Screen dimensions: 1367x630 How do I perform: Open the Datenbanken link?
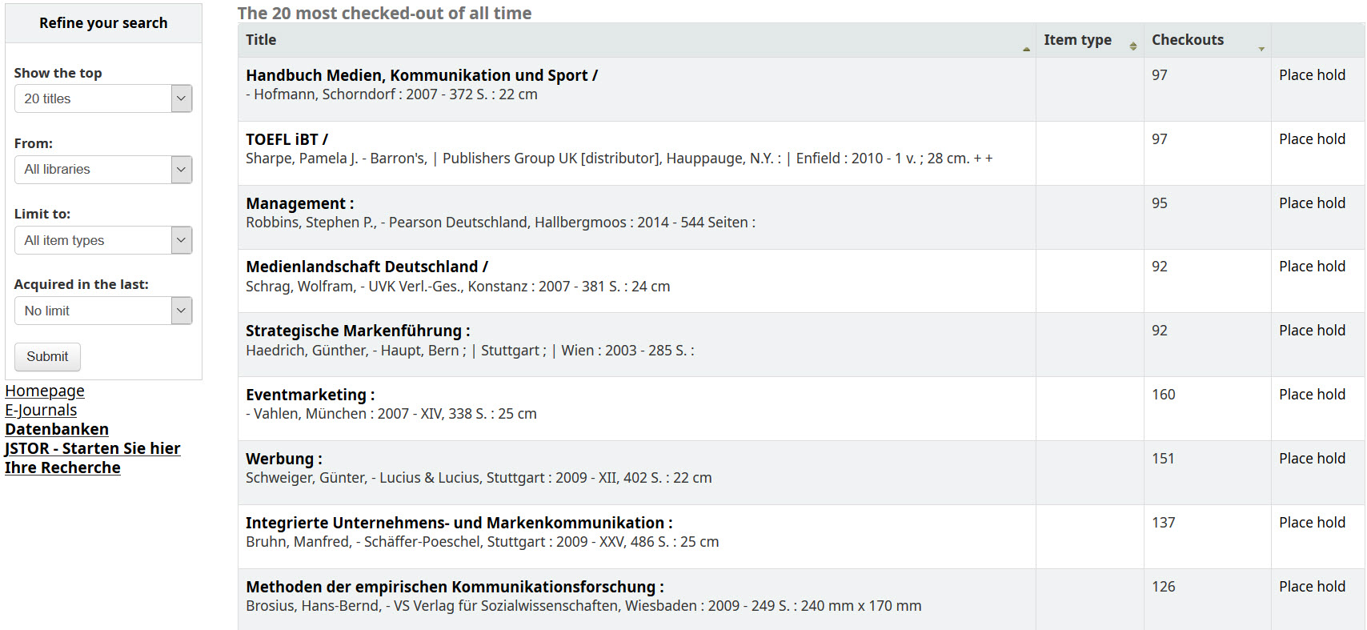[57, 429]
